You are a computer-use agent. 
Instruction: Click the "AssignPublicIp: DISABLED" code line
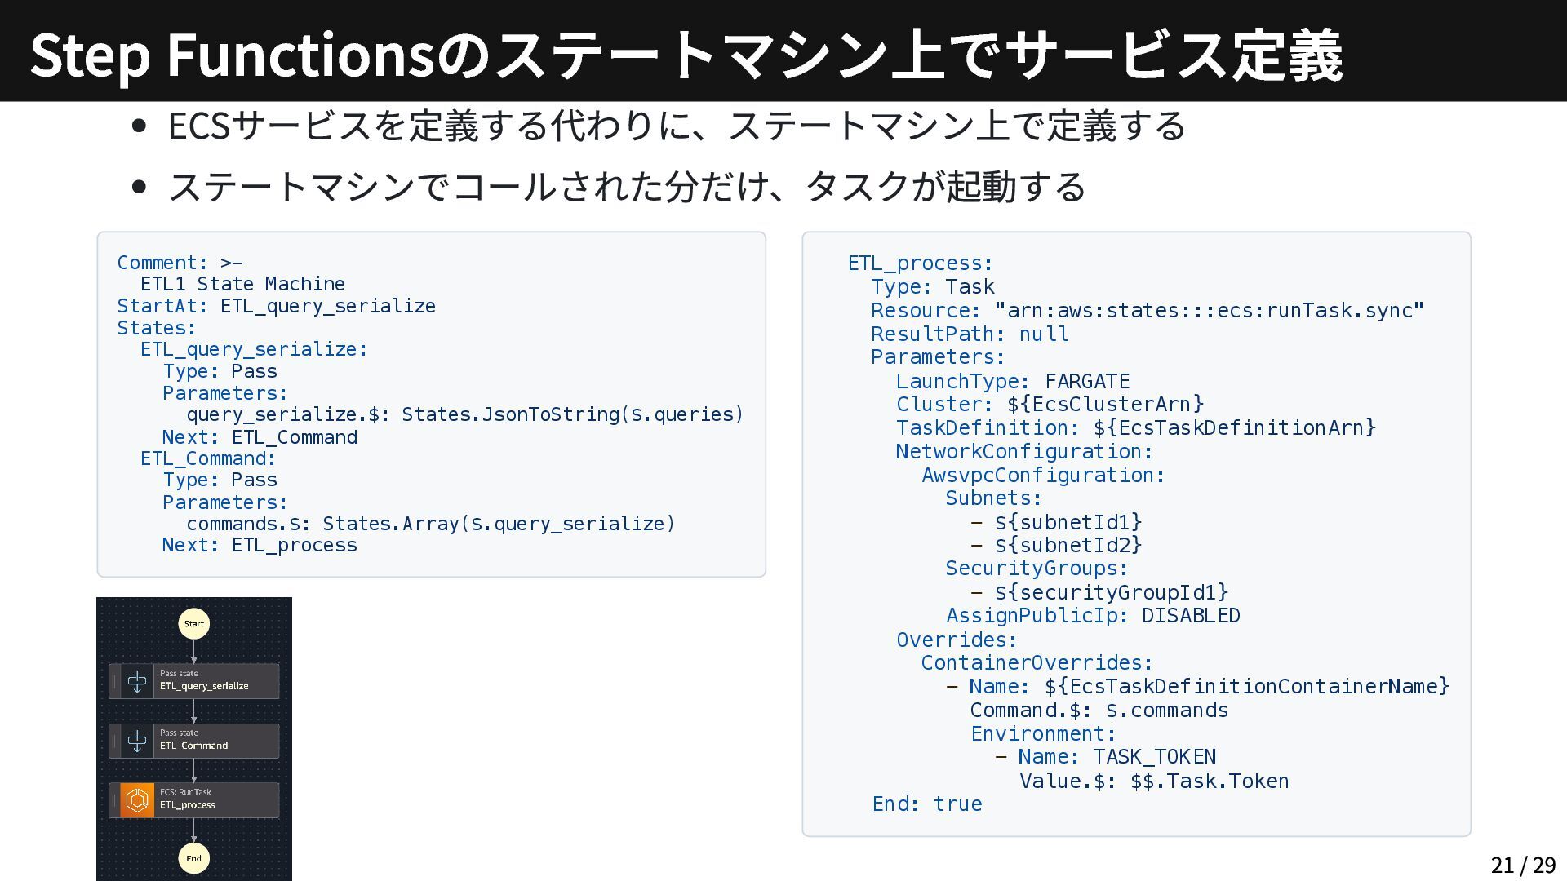tap(1093, 616)
